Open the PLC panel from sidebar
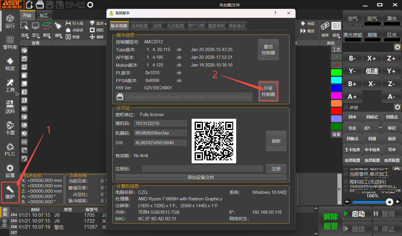This screenshot has height=236, width=402. click(10, 149)
